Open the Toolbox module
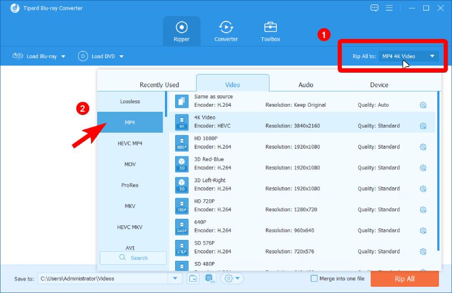This screenshot has width=452, height=293. tap(271, 32)
